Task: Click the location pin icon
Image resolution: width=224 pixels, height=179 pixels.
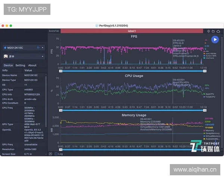Action: click(209, 31)
